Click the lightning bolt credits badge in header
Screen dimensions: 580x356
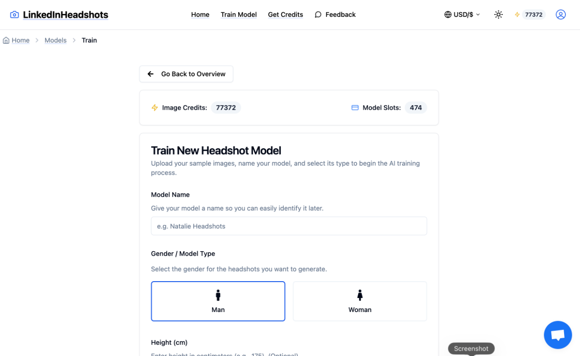[x=529, y=14]
